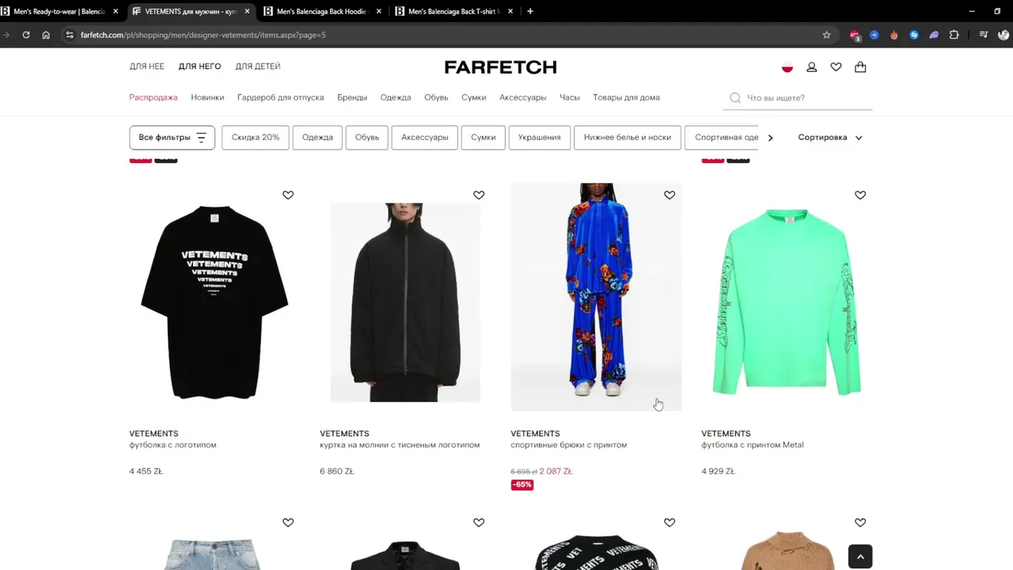Image resolution: width=1013 pixels, height=570 pixels.
Task: Switch to Men's Balenciaga Back Hoodie tab
Action: tap(321, 11)
